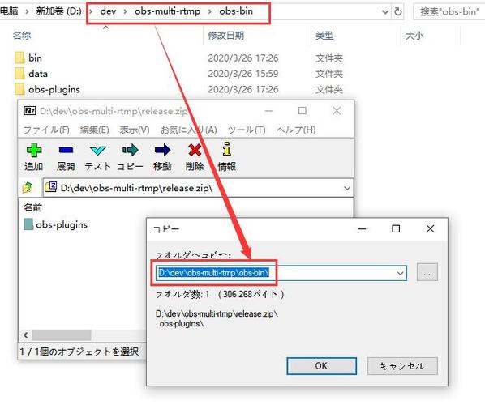Click the 7-Zip horizontal scrollbar thumb
The image size is (485, 405).
[62, 335]
